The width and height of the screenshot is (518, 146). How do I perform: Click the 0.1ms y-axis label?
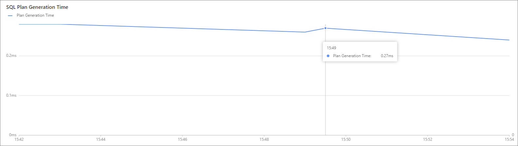pyautogui.click(x=11, y=95)
